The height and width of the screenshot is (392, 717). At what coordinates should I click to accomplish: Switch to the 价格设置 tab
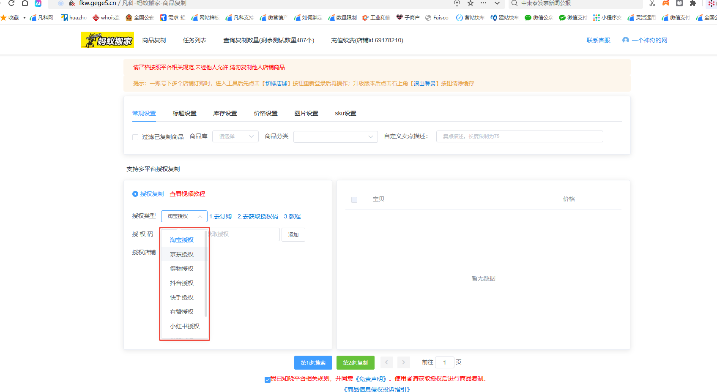[265, 113]
